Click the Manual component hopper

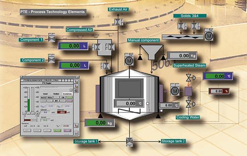point(147,51)
